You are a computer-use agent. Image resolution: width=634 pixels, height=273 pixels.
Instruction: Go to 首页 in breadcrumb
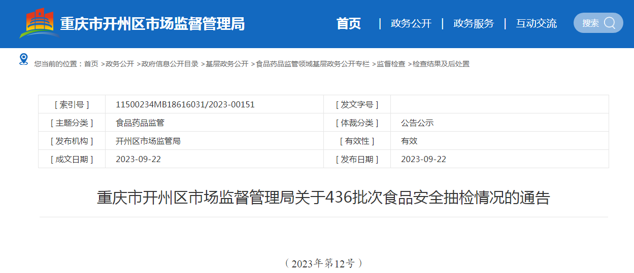[91, 64]
